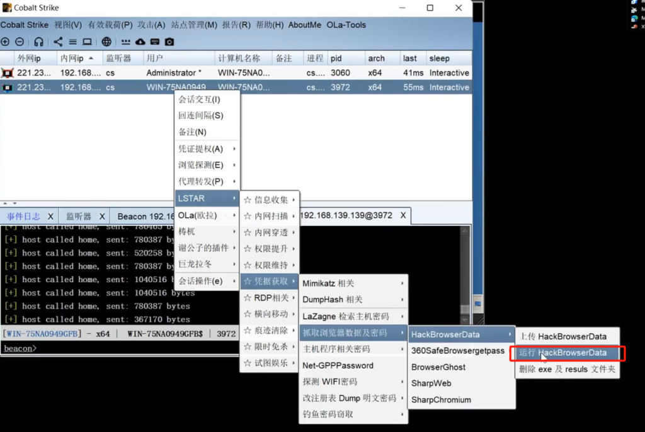Open the Keystrokes keyboard toolbar icon
This screenshot has height=432, width=645.
pyautogui.click(x=155, y=42)
